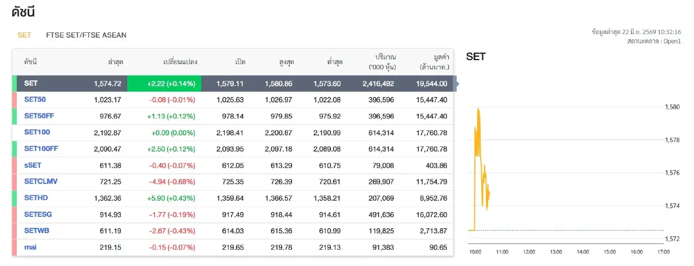Open the mai index link

30,247
